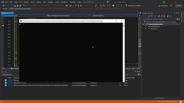Click the Pause (Break All) debug icon
The width and height of the screenshot is (184, 103).
pyautogui.click(x=76, y=6)
